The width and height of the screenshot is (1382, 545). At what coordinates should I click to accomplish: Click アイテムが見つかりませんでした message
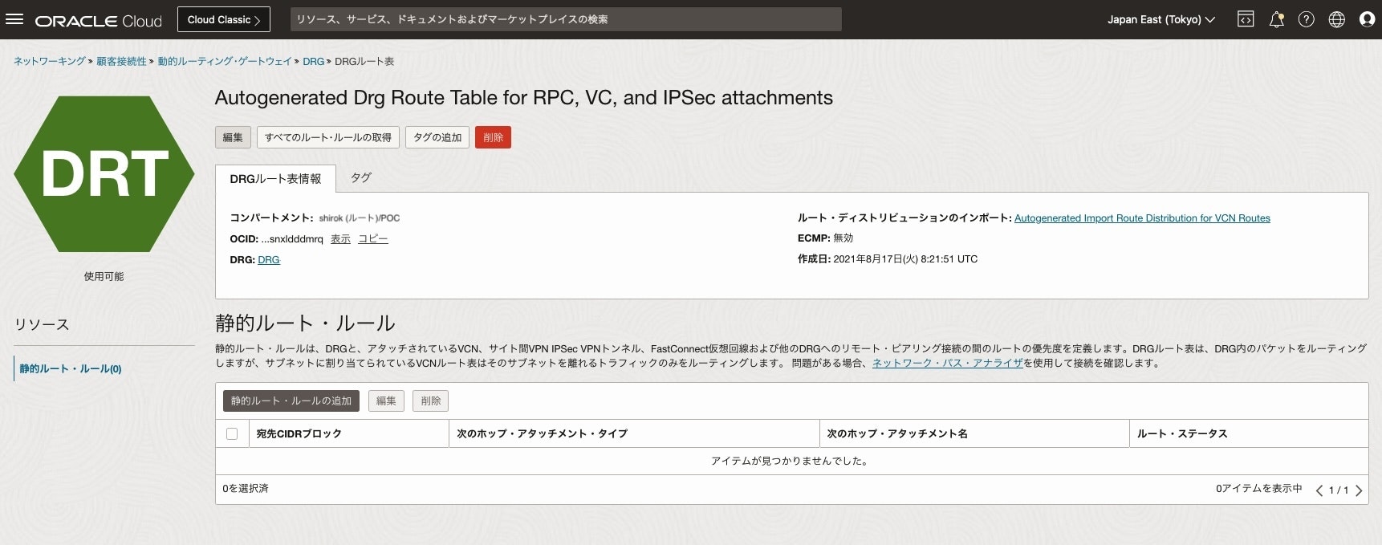[790, 461]
